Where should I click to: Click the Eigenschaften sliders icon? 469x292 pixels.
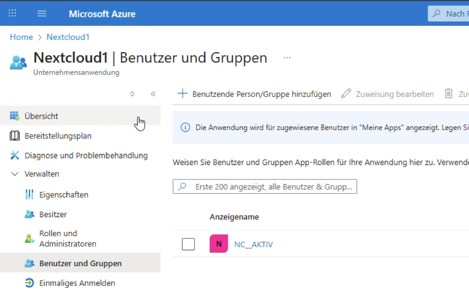(x=30, y=195)
